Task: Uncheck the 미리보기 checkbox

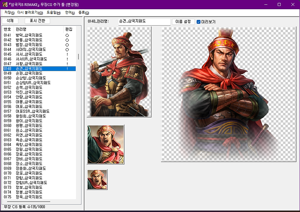Action: pyautogui.click(x=198, y=22)
